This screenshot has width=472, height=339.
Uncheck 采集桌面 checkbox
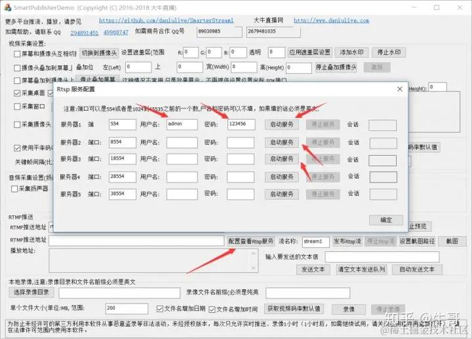(x=17, y=93)
